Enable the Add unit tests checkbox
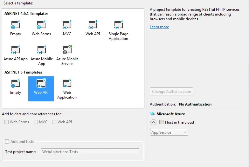 point(7,142)
